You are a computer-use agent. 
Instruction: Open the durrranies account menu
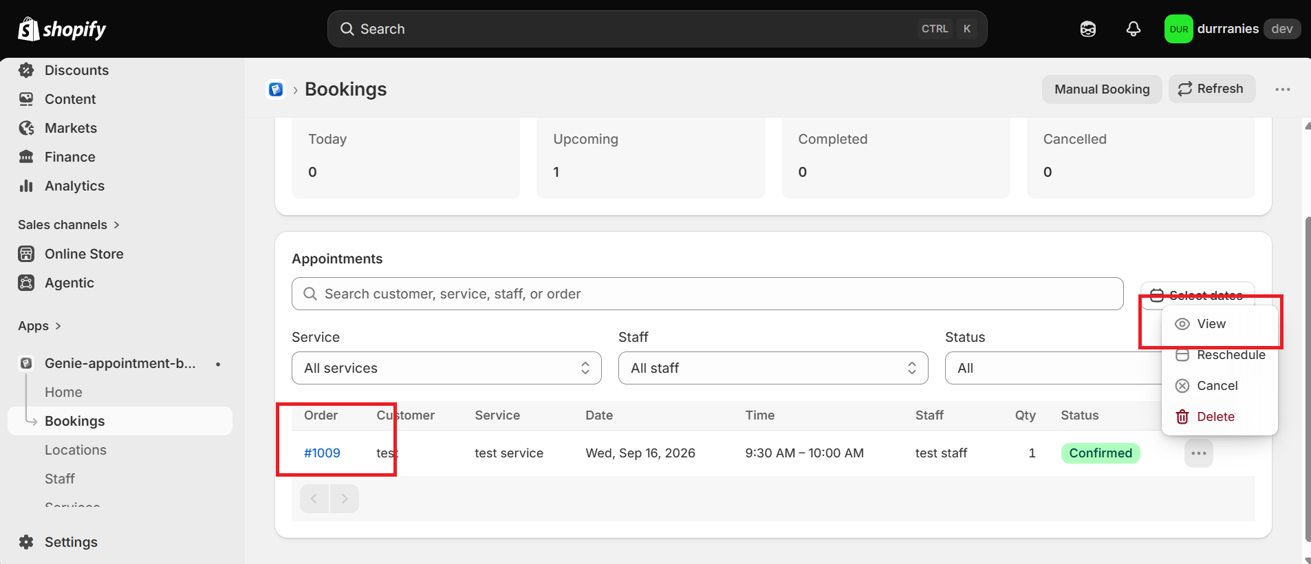tap(1232, 29)
